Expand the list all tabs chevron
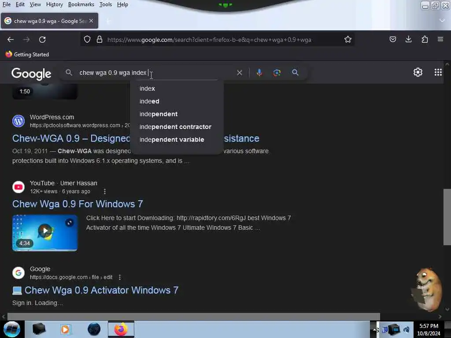Image resolution: width=451 pixels, height=338 pixels. (x=442, y=20)
